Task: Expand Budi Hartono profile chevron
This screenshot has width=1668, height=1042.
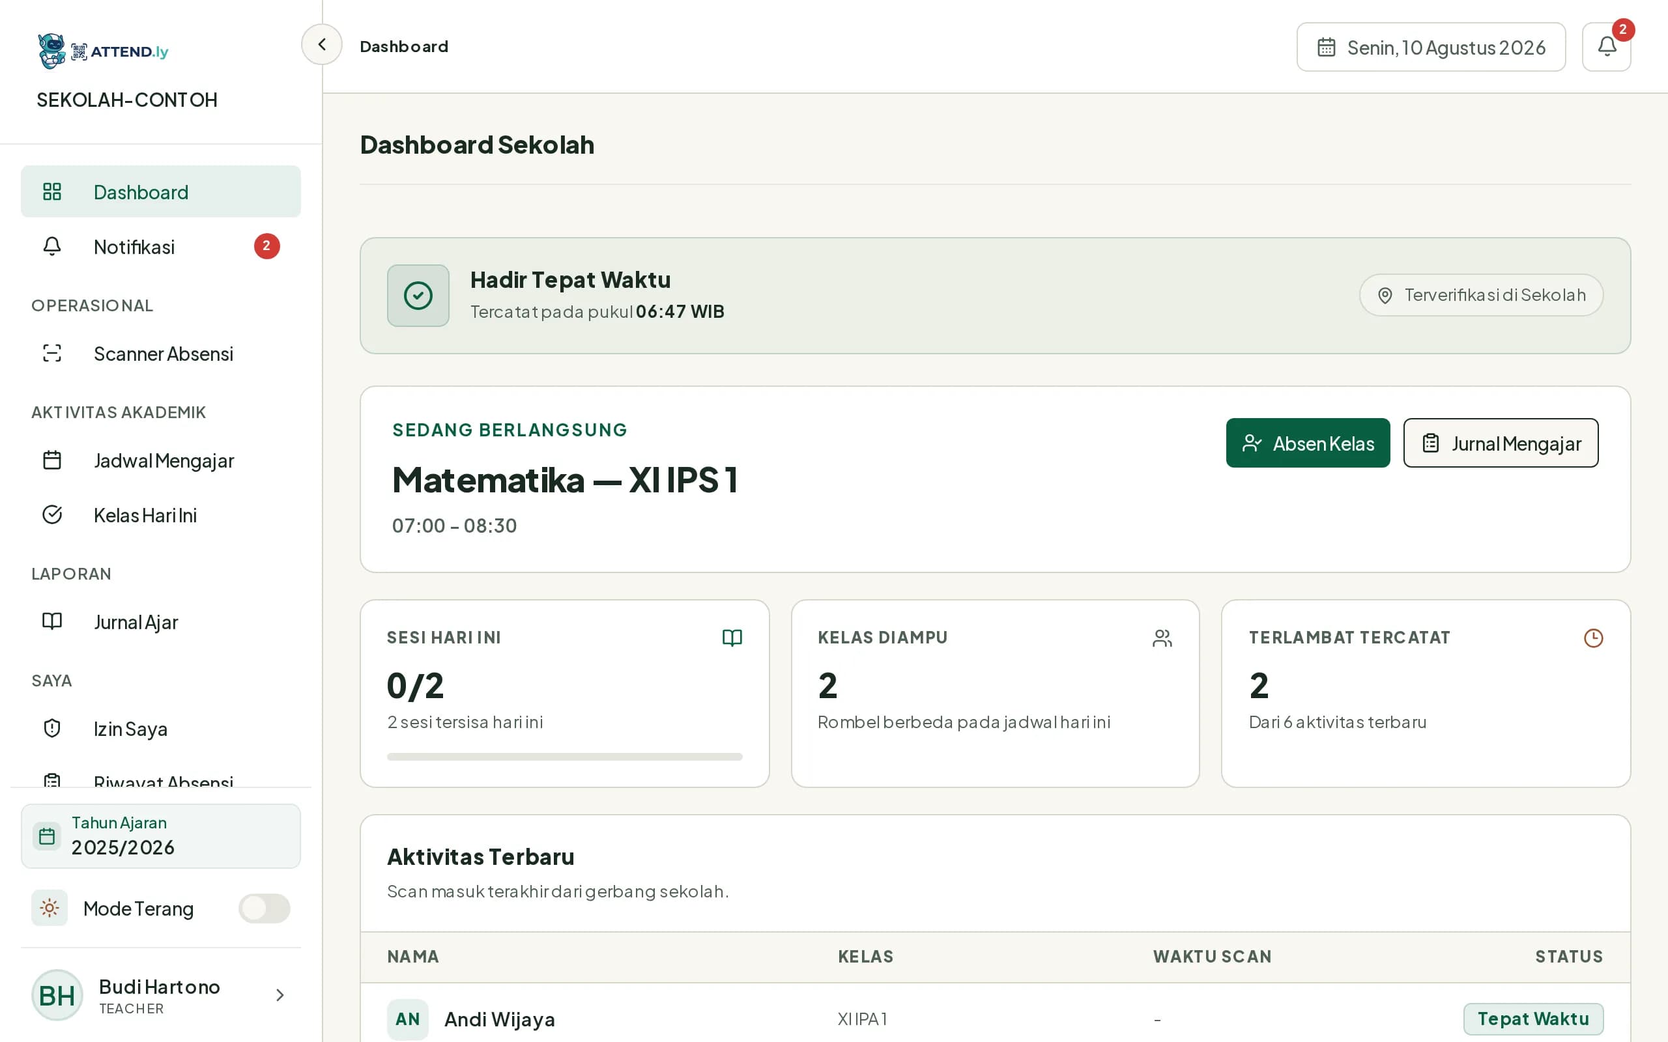Action: click(x=280, y=995)
